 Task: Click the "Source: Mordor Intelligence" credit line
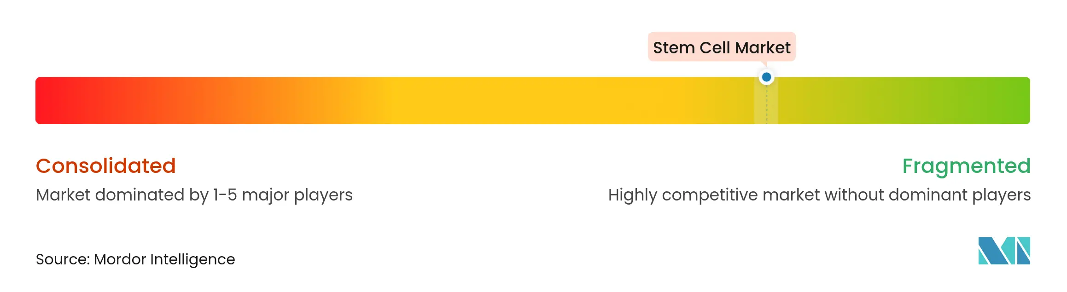tap(135, 259)
